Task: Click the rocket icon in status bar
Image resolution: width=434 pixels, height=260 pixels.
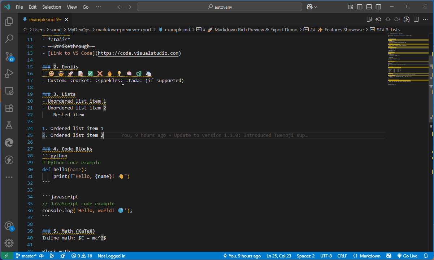Action: coord(62,256)
